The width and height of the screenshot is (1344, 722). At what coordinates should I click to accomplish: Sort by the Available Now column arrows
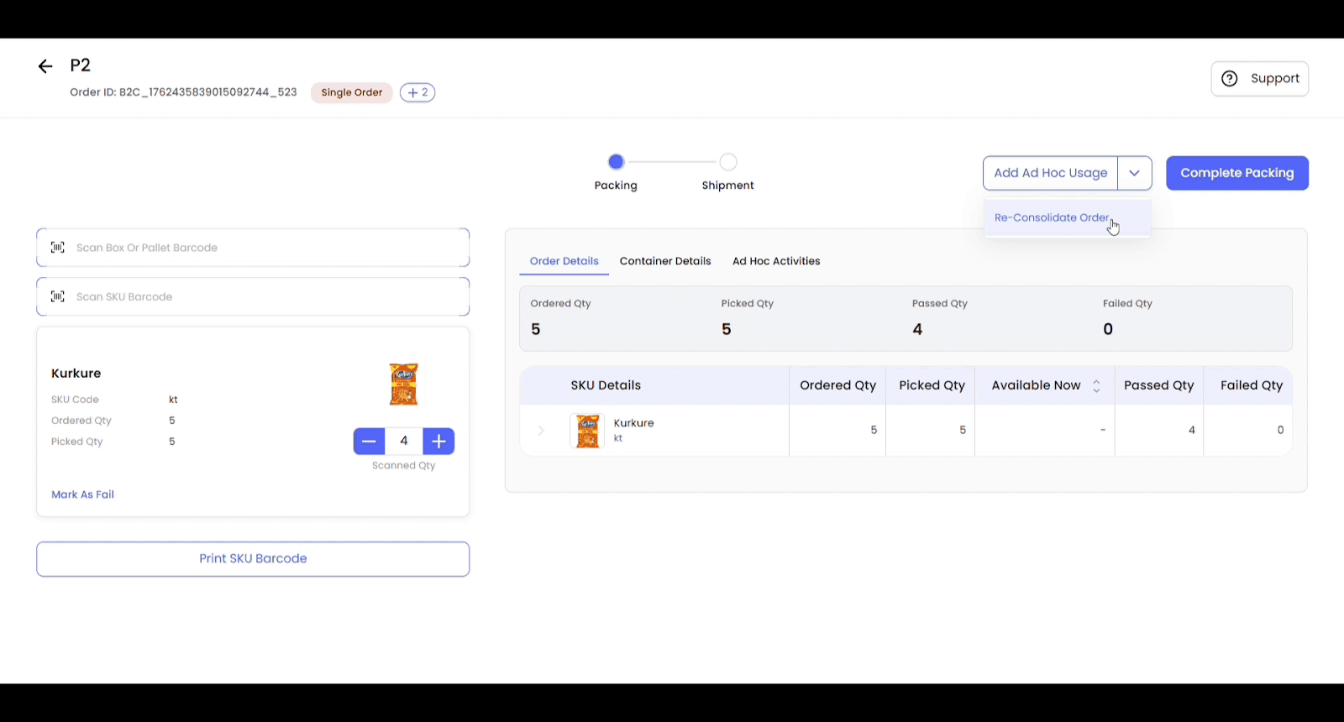tap(1096, 386)
